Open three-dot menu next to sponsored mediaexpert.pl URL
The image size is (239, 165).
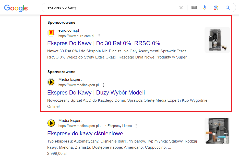coord(103,85)
